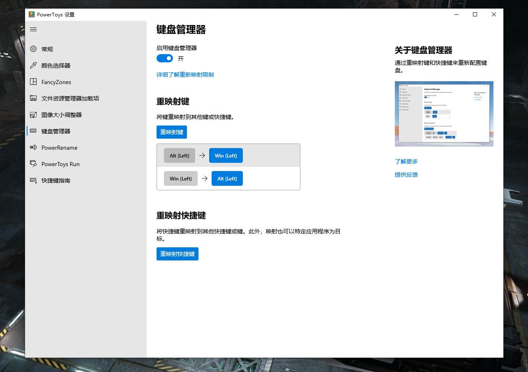Image resolution: width=528 pixels, height=372 pixels.
Task: Open 图像大小调整器 via its icon
Action: tap(34, 115)
